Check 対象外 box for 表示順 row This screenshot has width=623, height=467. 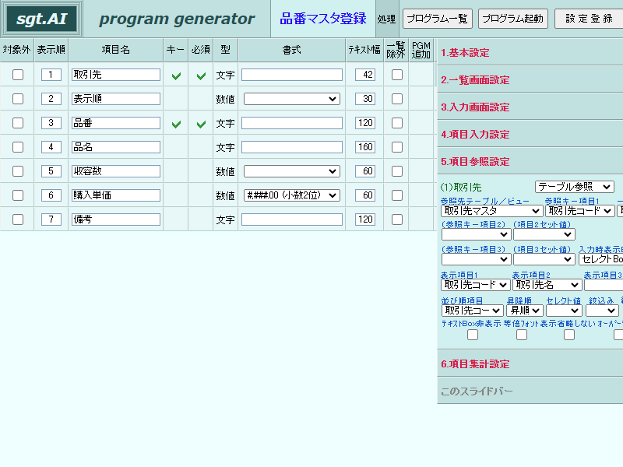coord(18,99)
